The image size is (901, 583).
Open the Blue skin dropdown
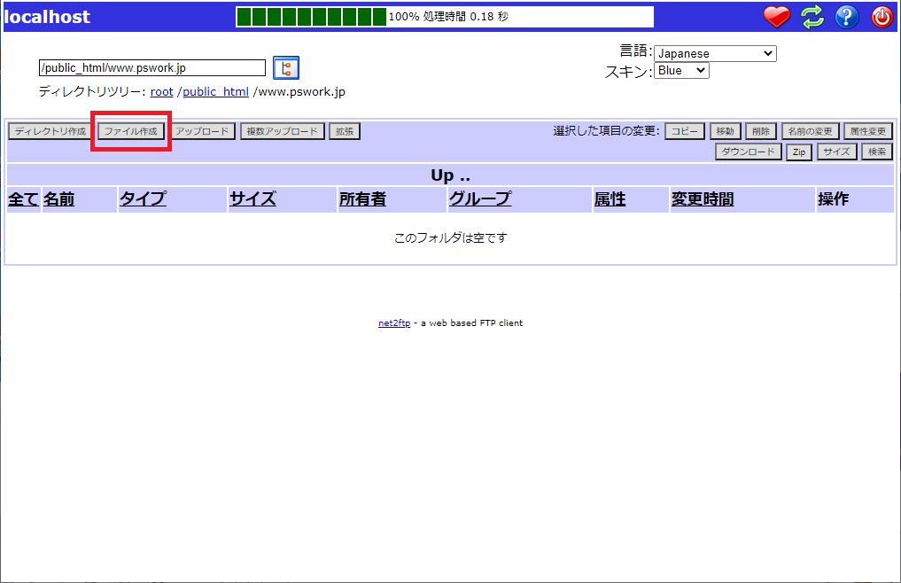680,71
